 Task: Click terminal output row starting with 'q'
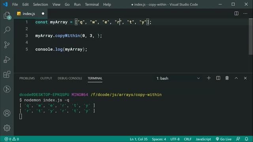[x=57, y=105]
